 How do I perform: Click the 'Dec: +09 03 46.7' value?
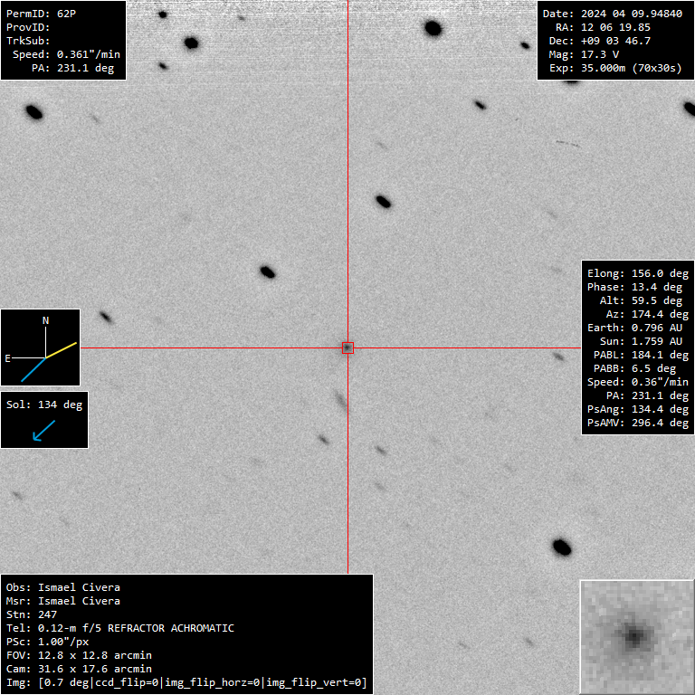coord(600,41)
